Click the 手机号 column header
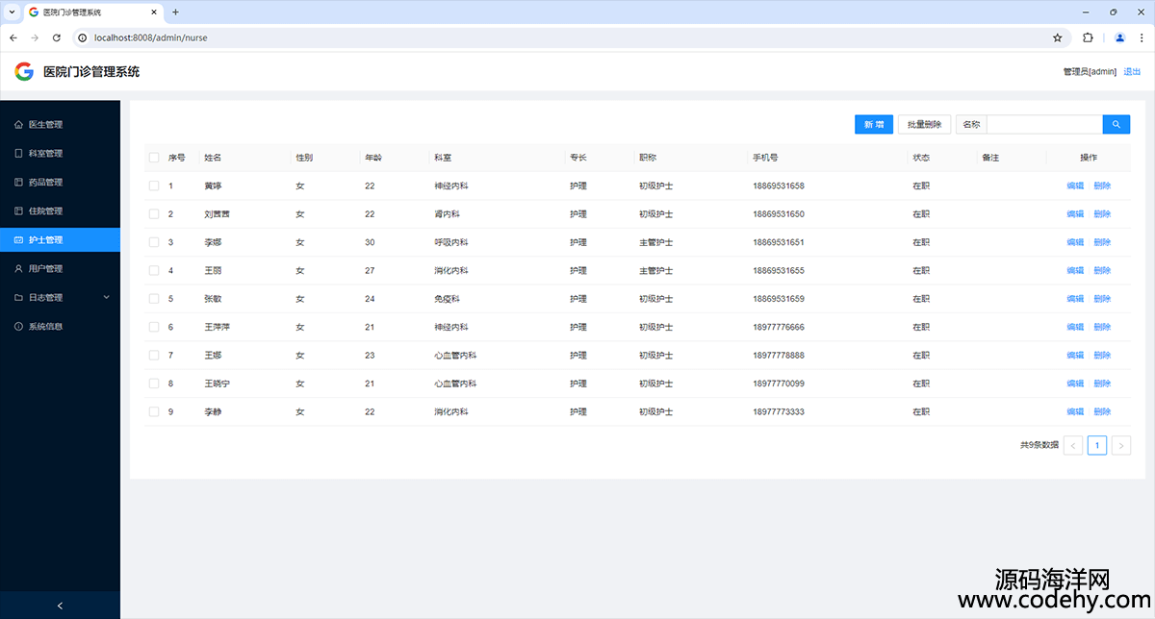 pyautogui.click(x=765, y=158)
